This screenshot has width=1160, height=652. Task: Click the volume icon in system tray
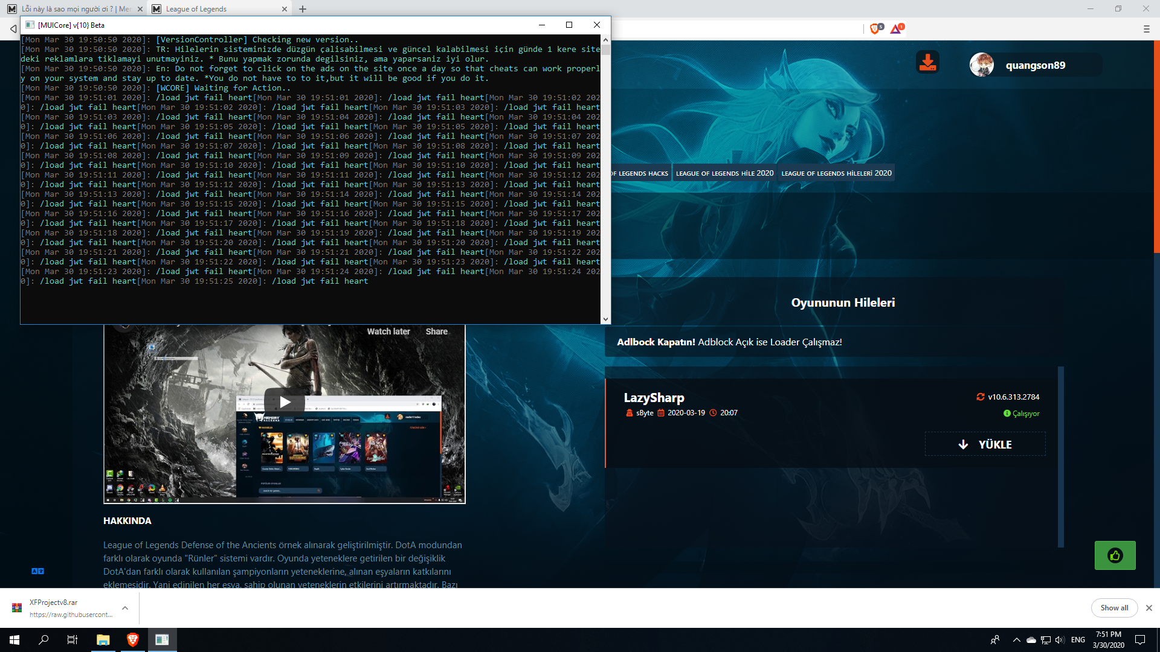(1060, 640)
